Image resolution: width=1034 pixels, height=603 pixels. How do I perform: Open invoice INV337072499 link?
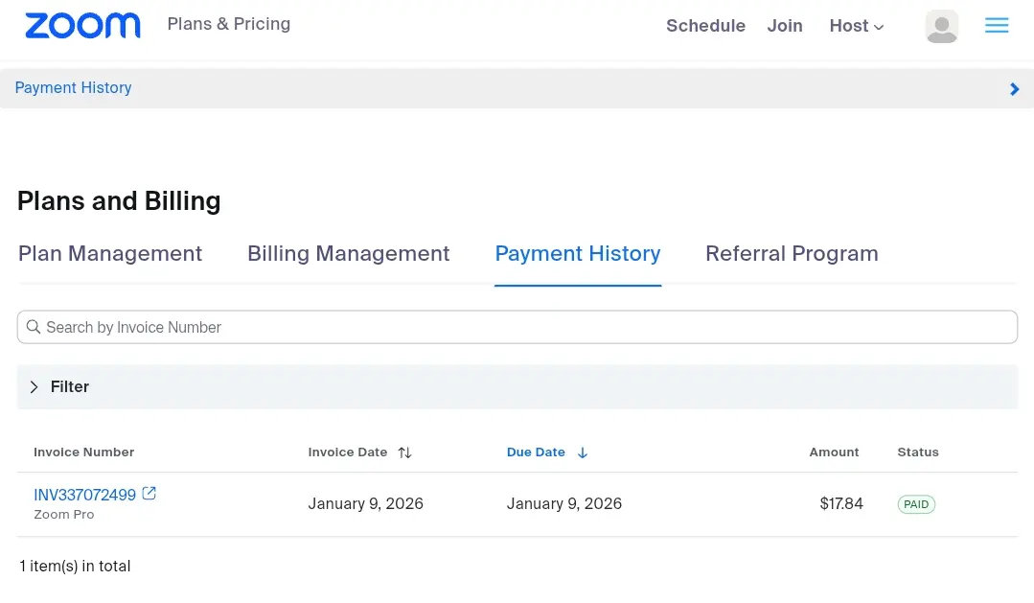pos(84,495)
